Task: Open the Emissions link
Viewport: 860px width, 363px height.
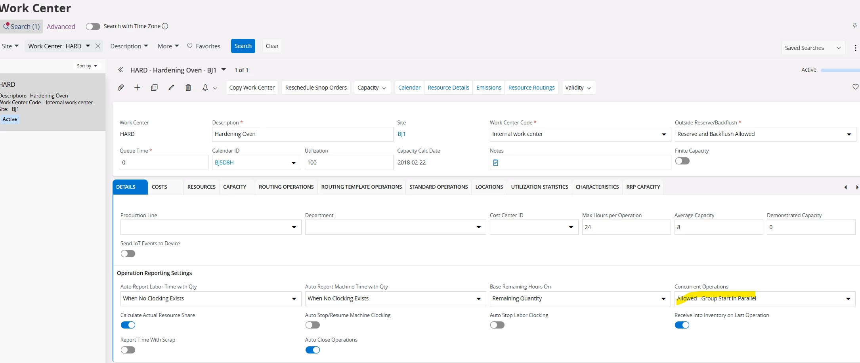Action: 489,88
